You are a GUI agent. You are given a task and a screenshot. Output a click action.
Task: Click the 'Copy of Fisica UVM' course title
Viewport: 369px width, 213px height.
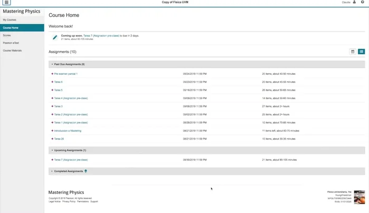pyautogui.click(x=175, y=2)
